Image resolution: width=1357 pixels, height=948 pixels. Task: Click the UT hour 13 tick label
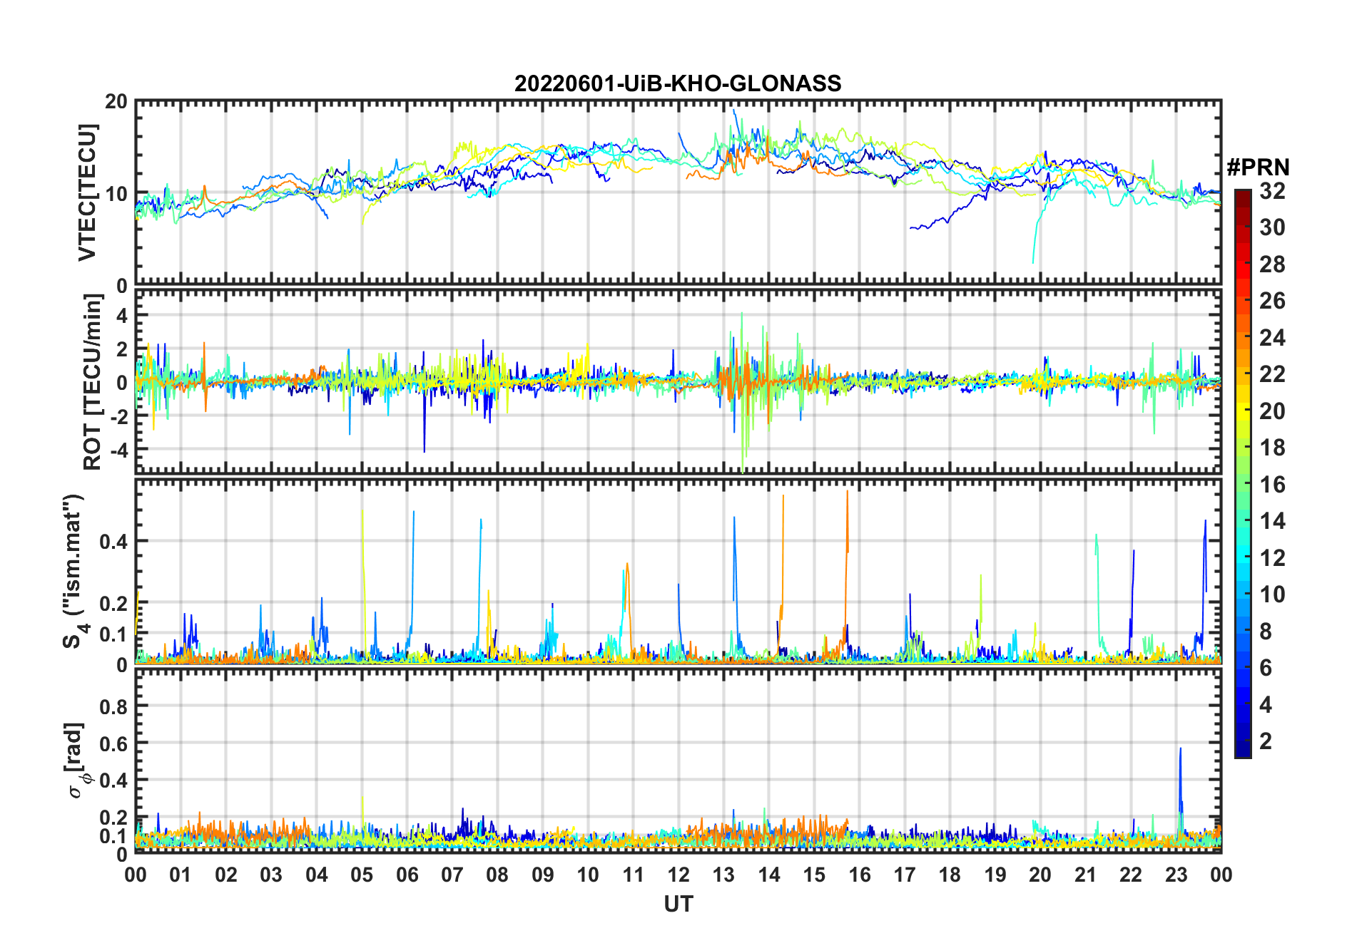pyautogui.click(x=723, y=875)
